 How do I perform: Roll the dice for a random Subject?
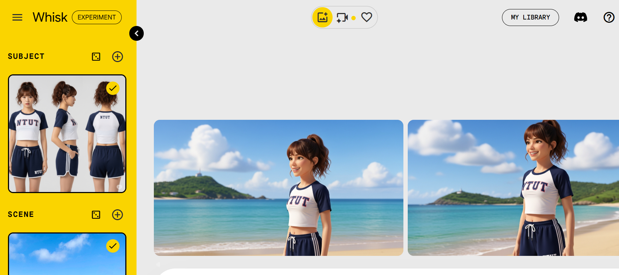click(x=96, y=57)
